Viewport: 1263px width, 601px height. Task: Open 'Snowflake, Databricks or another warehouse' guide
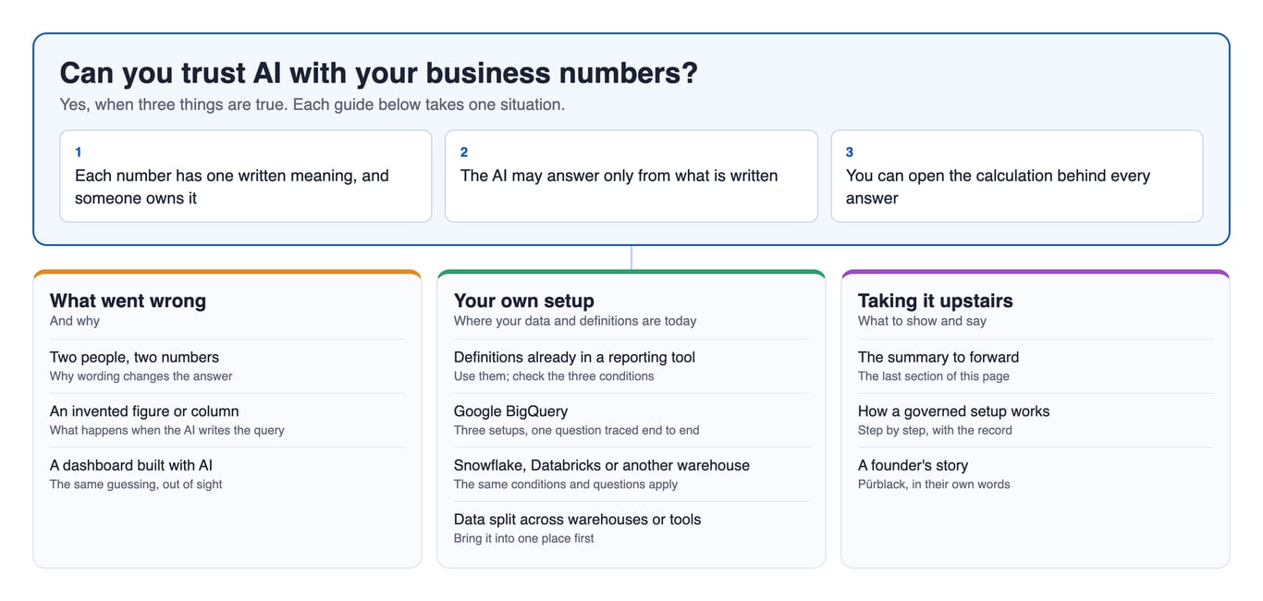point(631,474)
